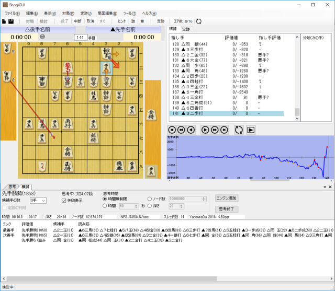
Task: Open the 対局 menu
Action: pos(68,14)
